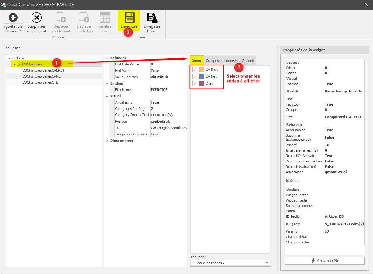The height and width of the screenshot is (274, 373).
Task: Click the Ajouter un élément plus icon
Action: [13, 17]
